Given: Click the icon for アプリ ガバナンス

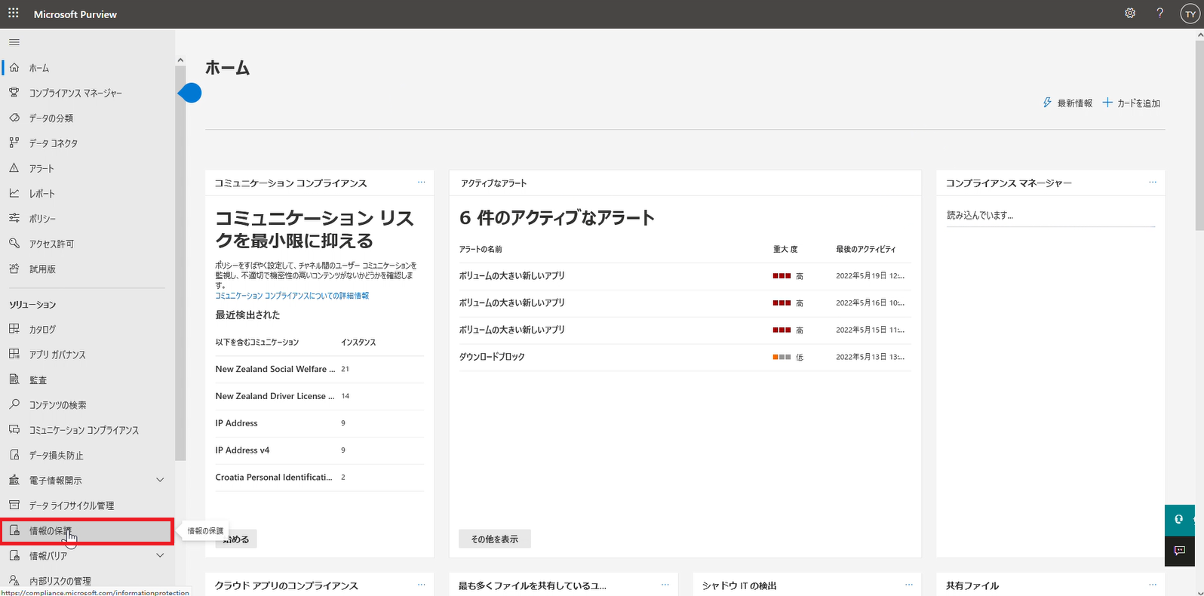Looking at the screenshot, I should point(14,354).
